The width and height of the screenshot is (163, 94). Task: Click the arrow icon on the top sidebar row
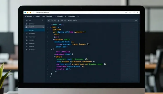pyautogui.click(x=43, y=21)
